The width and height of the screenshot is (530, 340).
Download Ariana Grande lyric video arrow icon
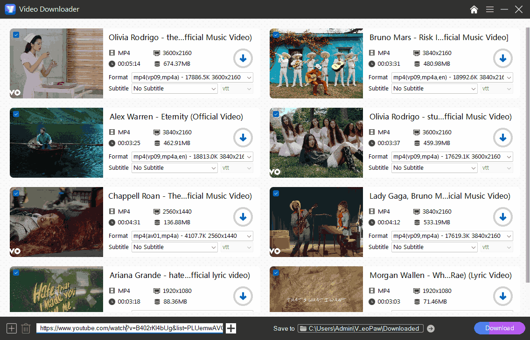pos(243,297)
